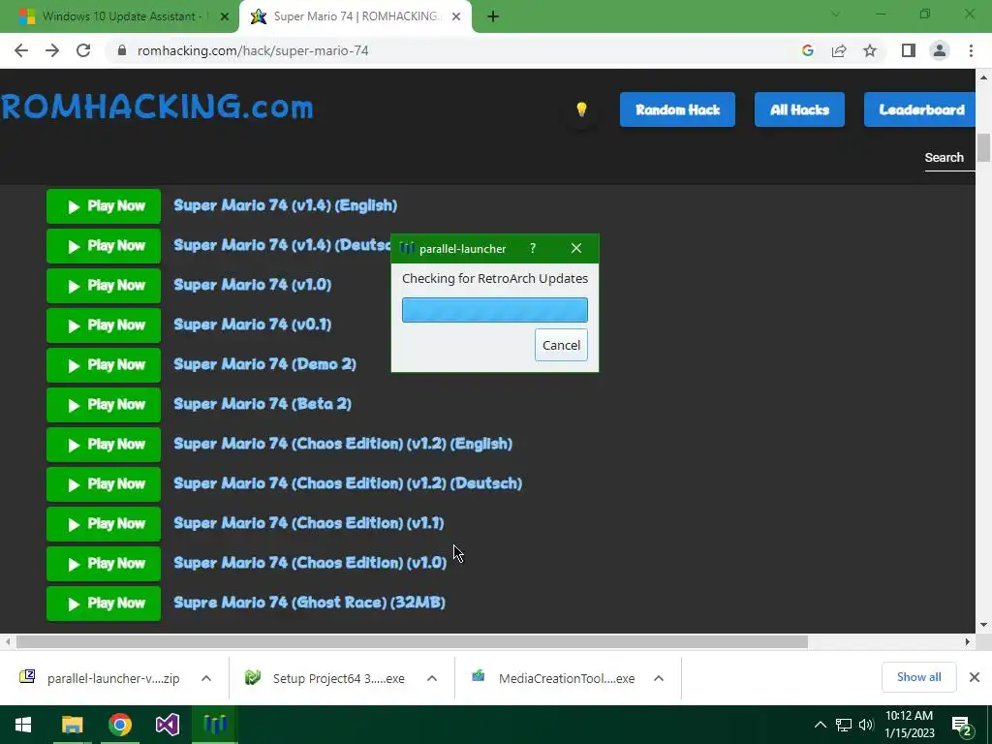Play Now for Chaos Edition (v1.0)
This screenshot has width=992, height=744.
point(104,564)
